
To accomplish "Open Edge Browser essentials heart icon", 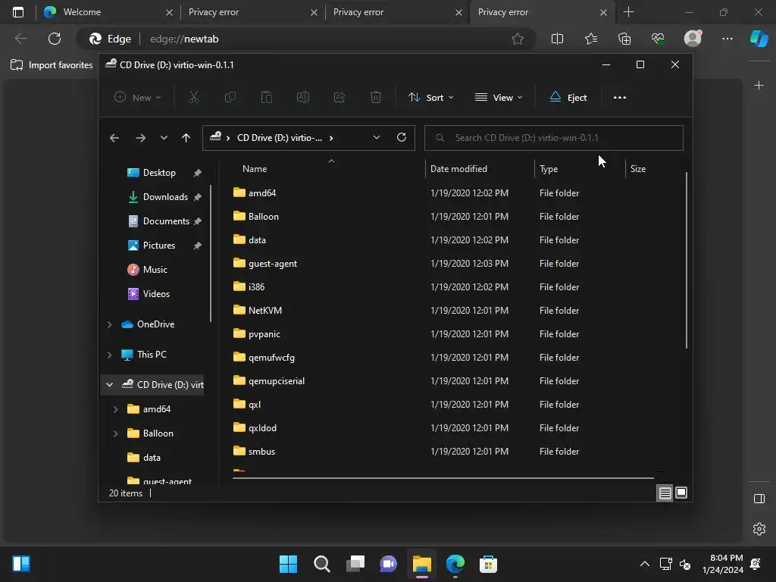I will [x=658, y=39].
